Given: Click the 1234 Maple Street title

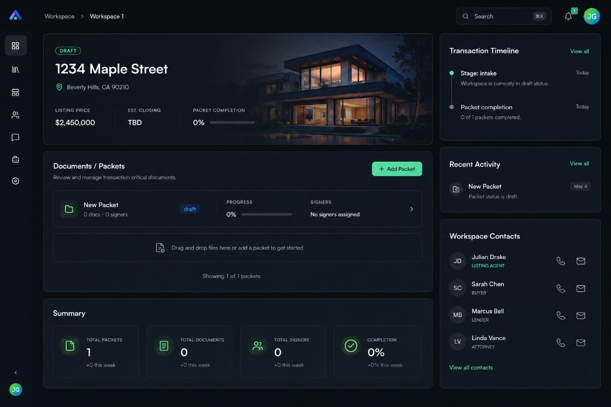Looking at the screenshot, I should 112,69.
